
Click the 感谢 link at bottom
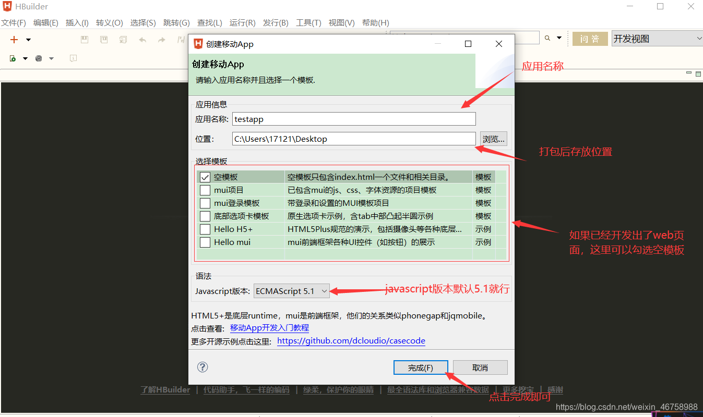(555, 390)
